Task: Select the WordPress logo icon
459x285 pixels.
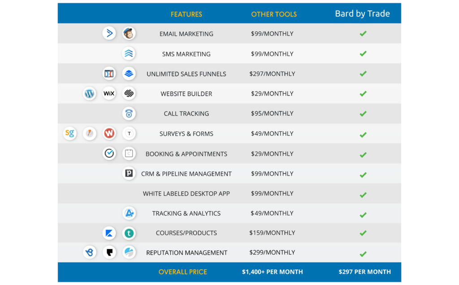Action: (90, 94)
